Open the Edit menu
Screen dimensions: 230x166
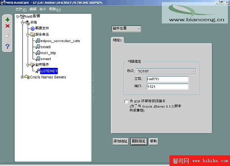pyautogui.click(x=33, y=9)
